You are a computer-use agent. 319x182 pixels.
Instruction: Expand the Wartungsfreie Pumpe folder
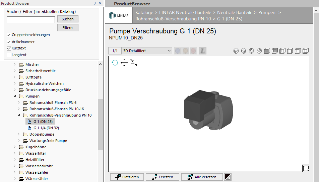tap(18, 141)
